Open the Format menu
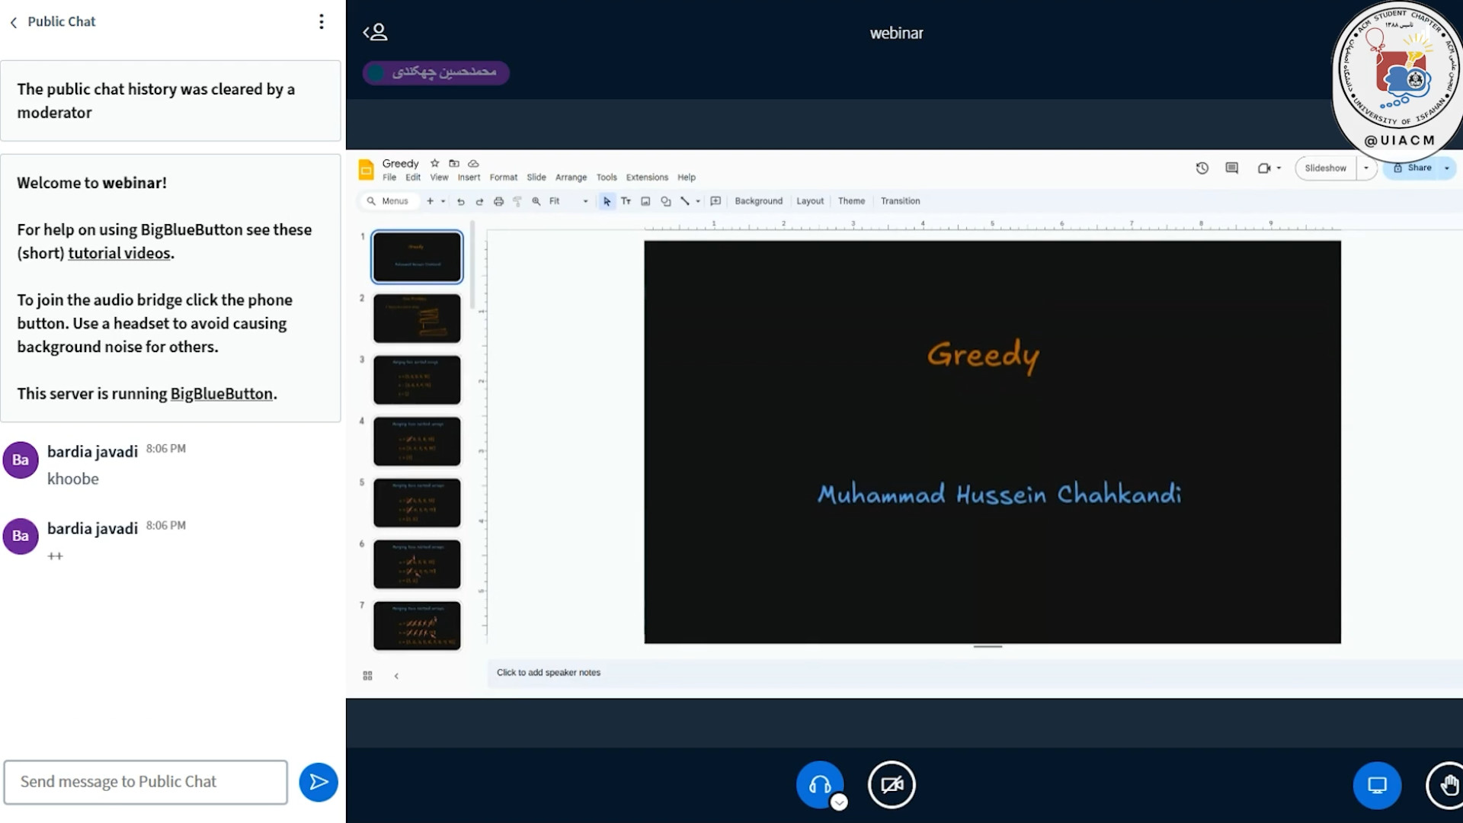1463x823 pixels. coord(503,178)
